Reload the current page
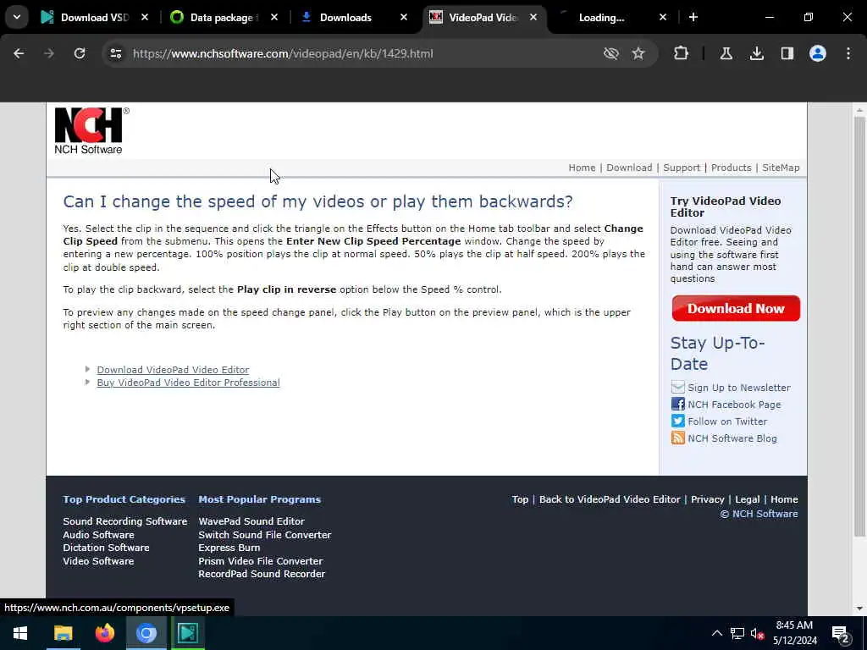Viewport: 867px width, 650px height. tap(80, 53)
